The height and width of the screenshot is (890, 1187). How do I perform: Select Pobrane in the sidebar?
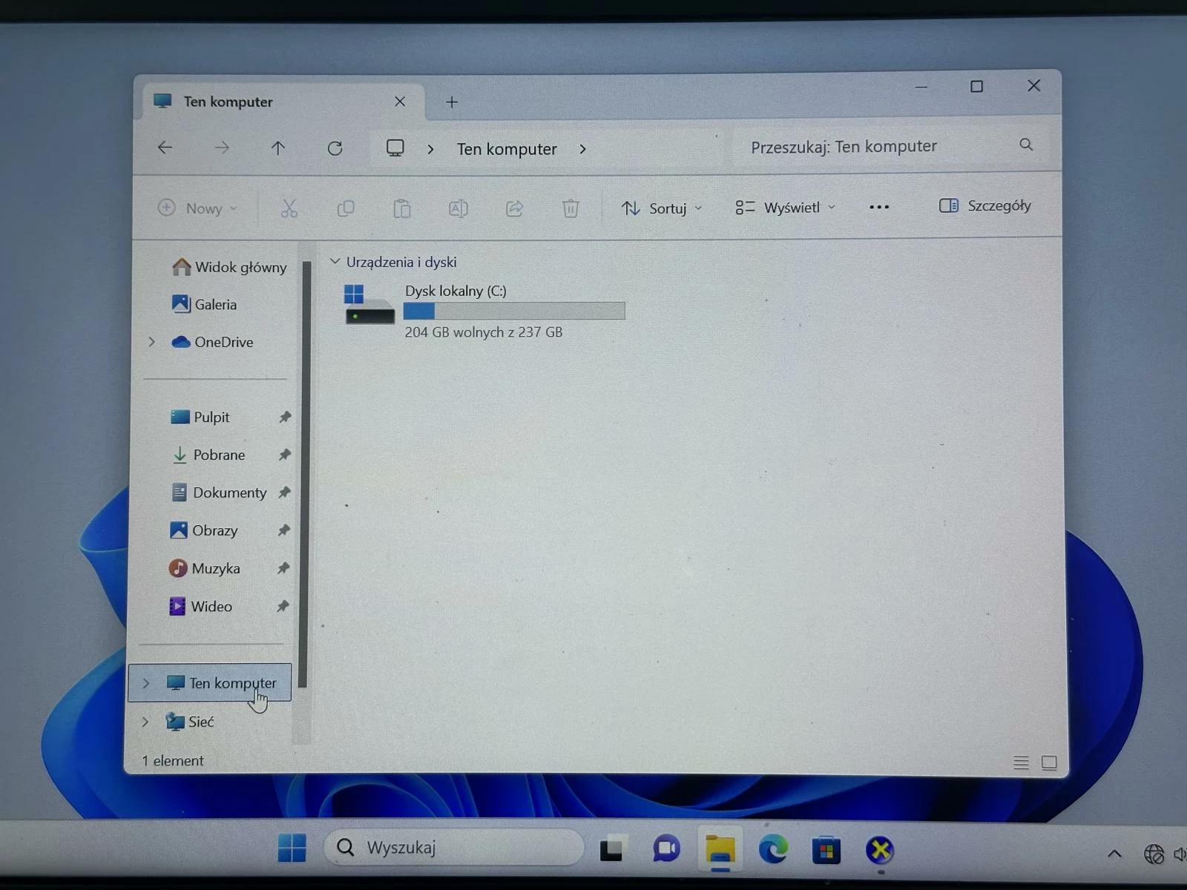click(x=218, y=455)
